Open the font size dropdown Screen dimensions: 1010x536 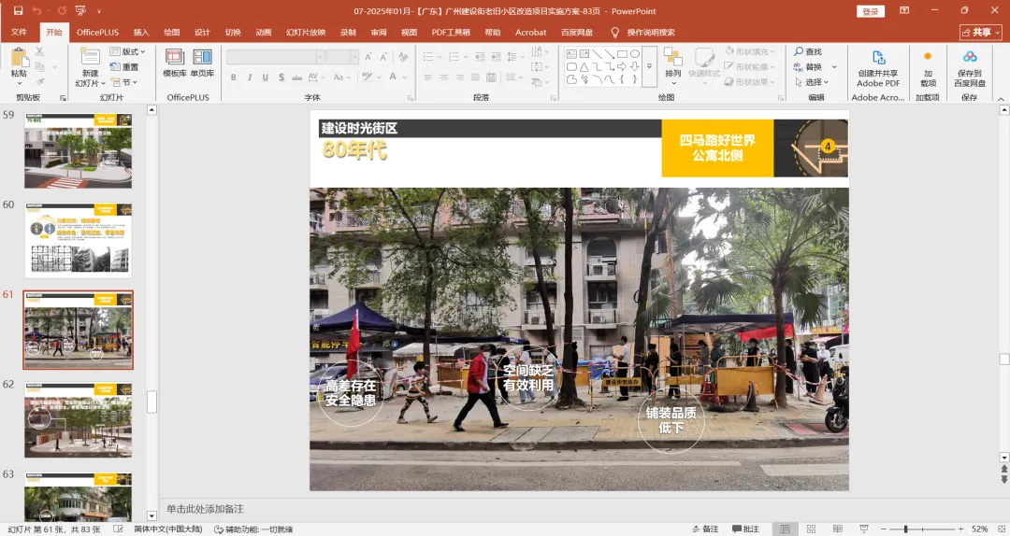coord(354,57)
